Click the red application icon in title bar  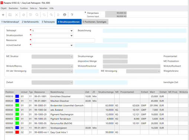[2, 3]
